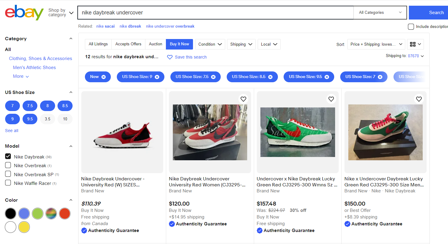448x244 pixels.
Task: Open the Local filter dropdown
Action: [x=269, y=44]
